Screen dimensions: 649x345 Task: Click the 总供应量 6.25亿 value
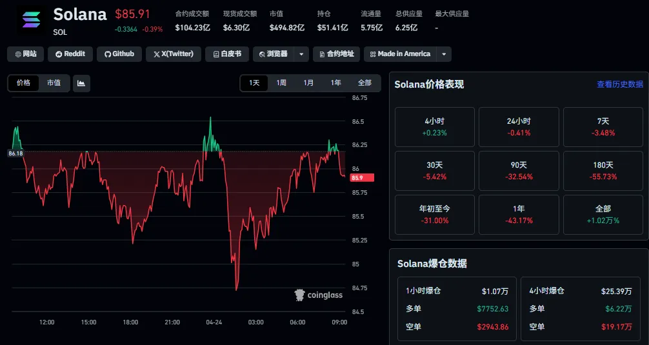(x=406, y=28)
